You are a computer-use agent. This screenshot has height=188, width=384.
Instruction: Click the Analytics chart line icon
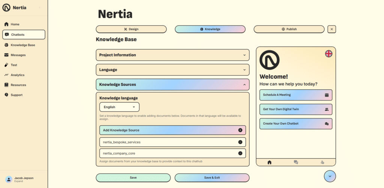(x=6, y=75)
